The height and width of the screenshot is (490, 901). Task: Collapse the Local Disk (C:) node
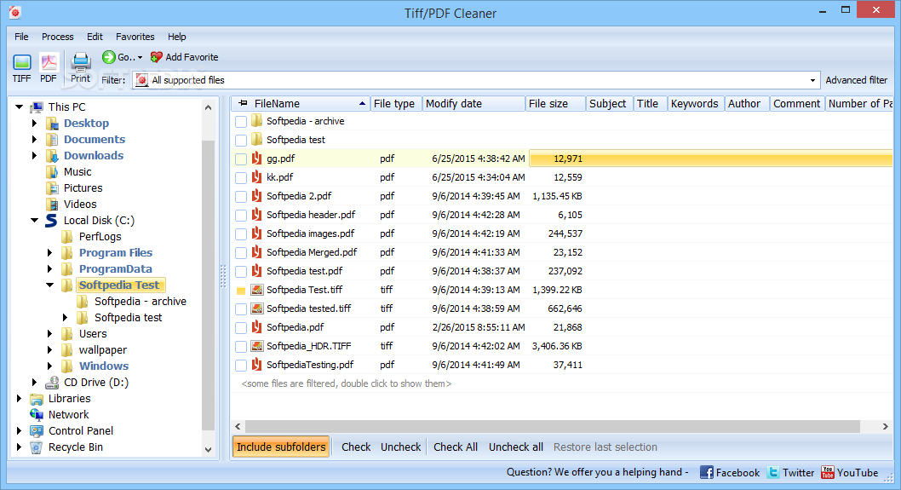tap(34, 220)
